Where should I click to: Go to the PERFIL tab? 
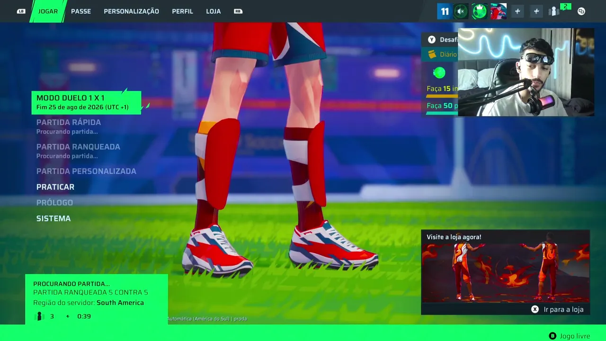[x=182, y=11]
